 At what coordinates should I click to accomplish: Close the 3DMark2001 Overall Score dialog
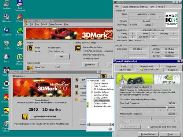(x=98, y=72)
